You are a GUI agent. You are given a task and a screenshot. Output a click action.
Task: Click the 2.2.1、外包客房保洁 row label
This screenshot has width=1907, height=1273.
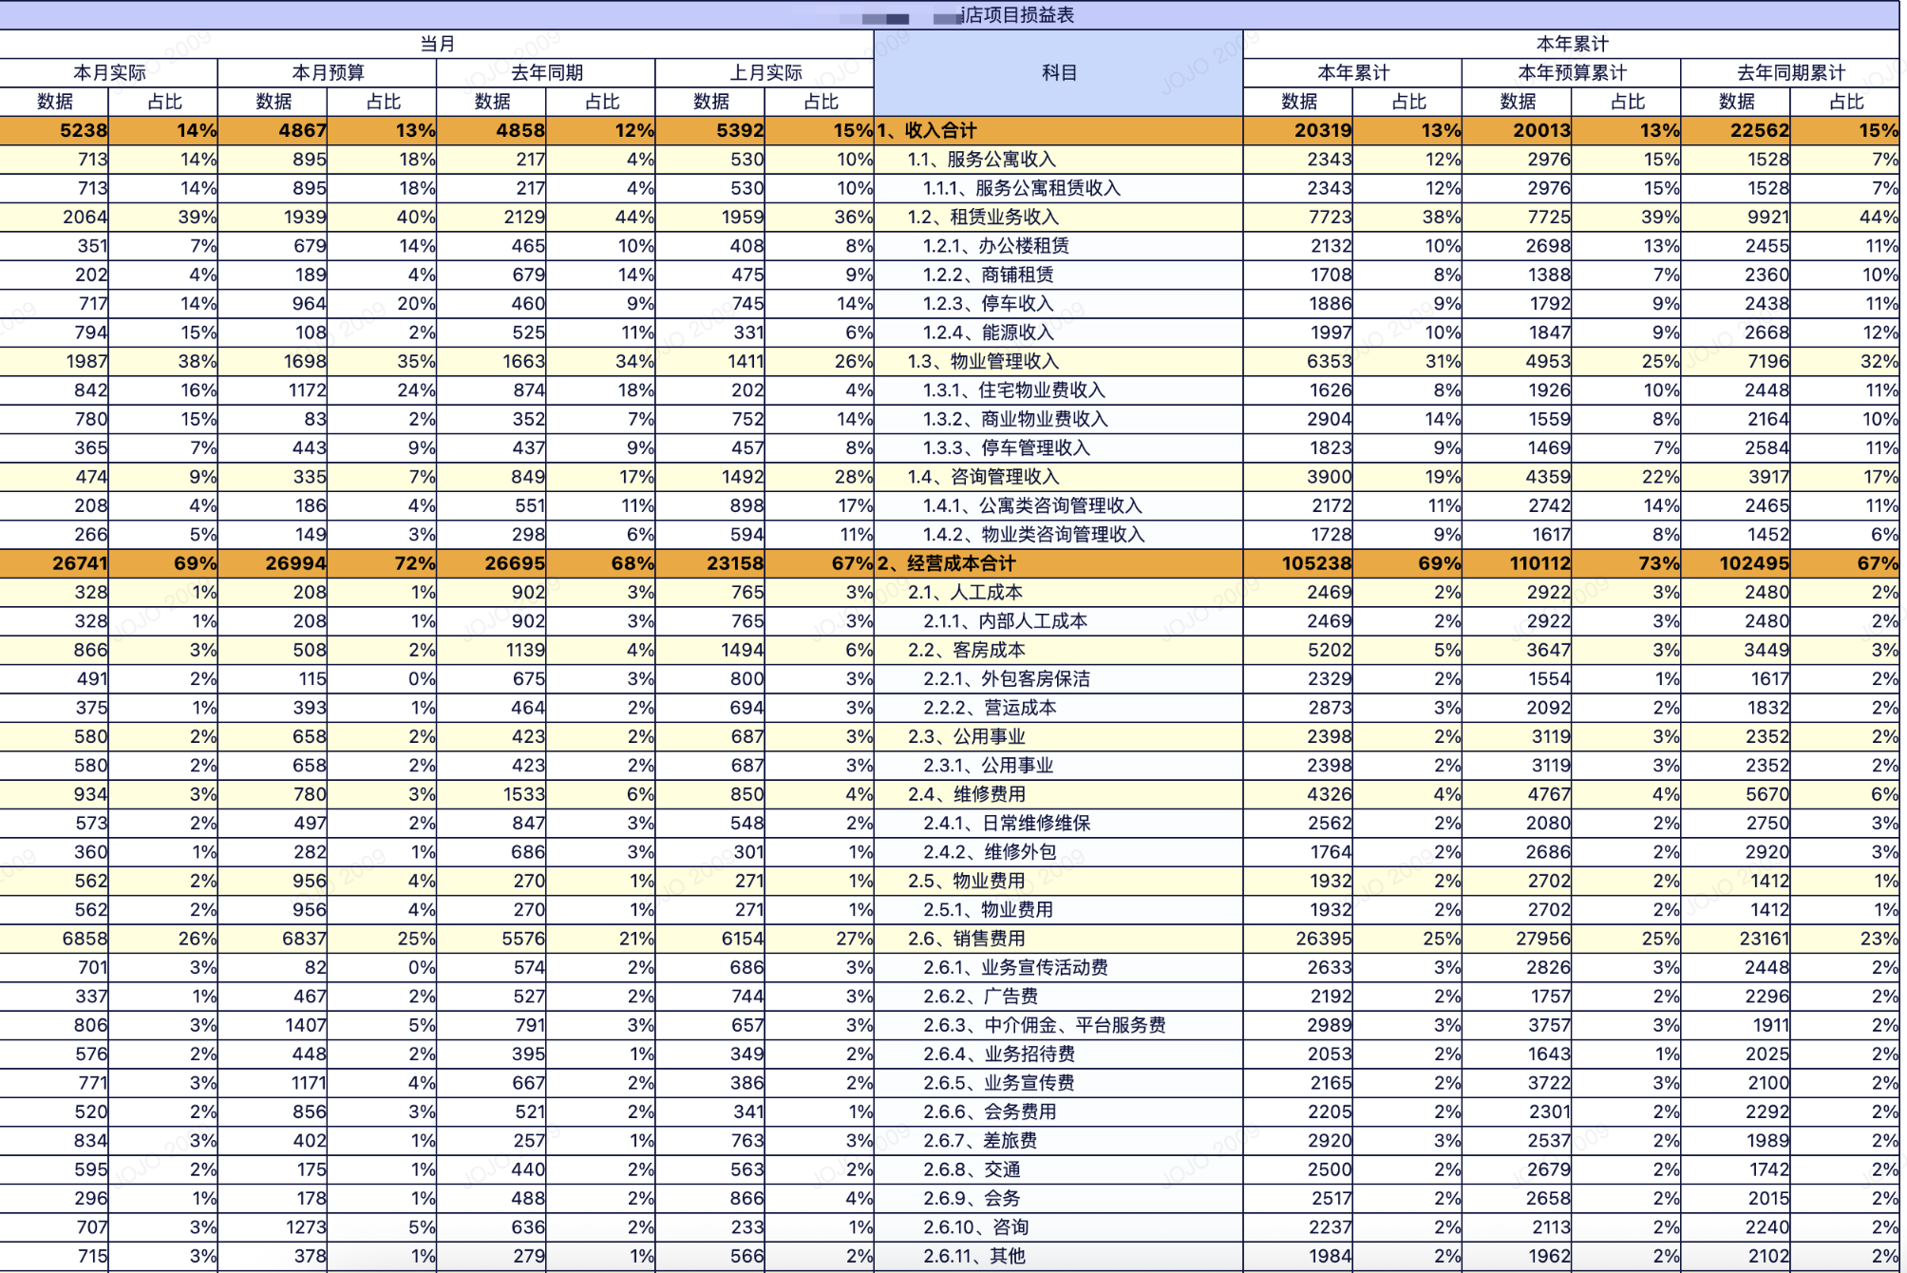point(1006,678)
